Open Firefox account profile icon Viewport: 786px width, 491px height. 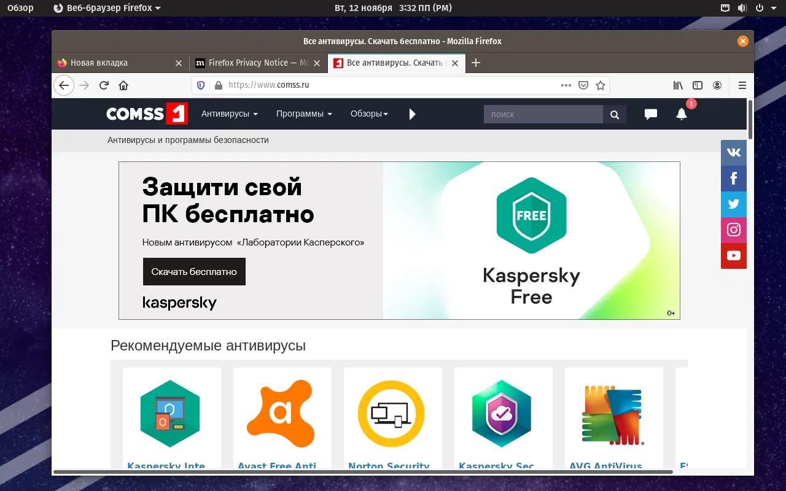(717, 85)
